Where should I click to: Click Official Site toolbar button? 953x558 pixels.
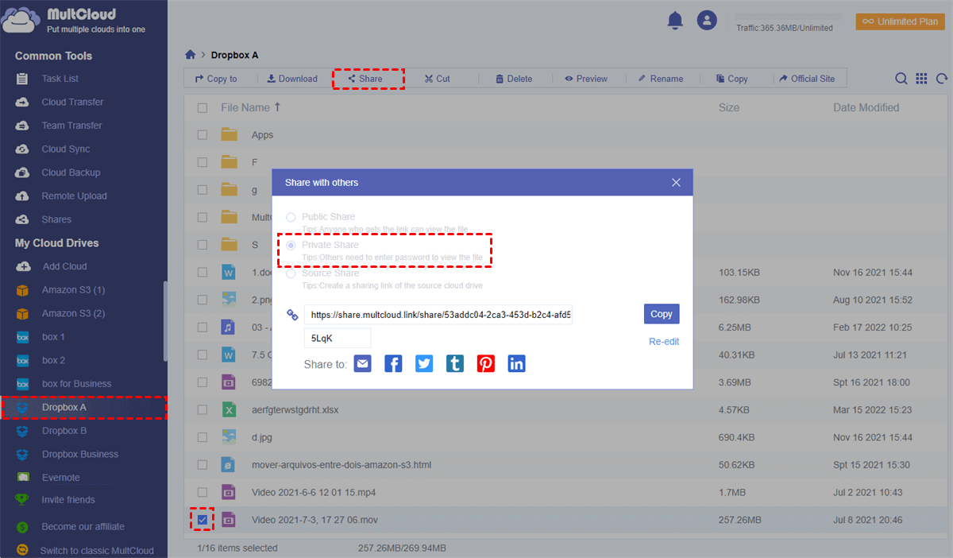[x=807, y=79]
